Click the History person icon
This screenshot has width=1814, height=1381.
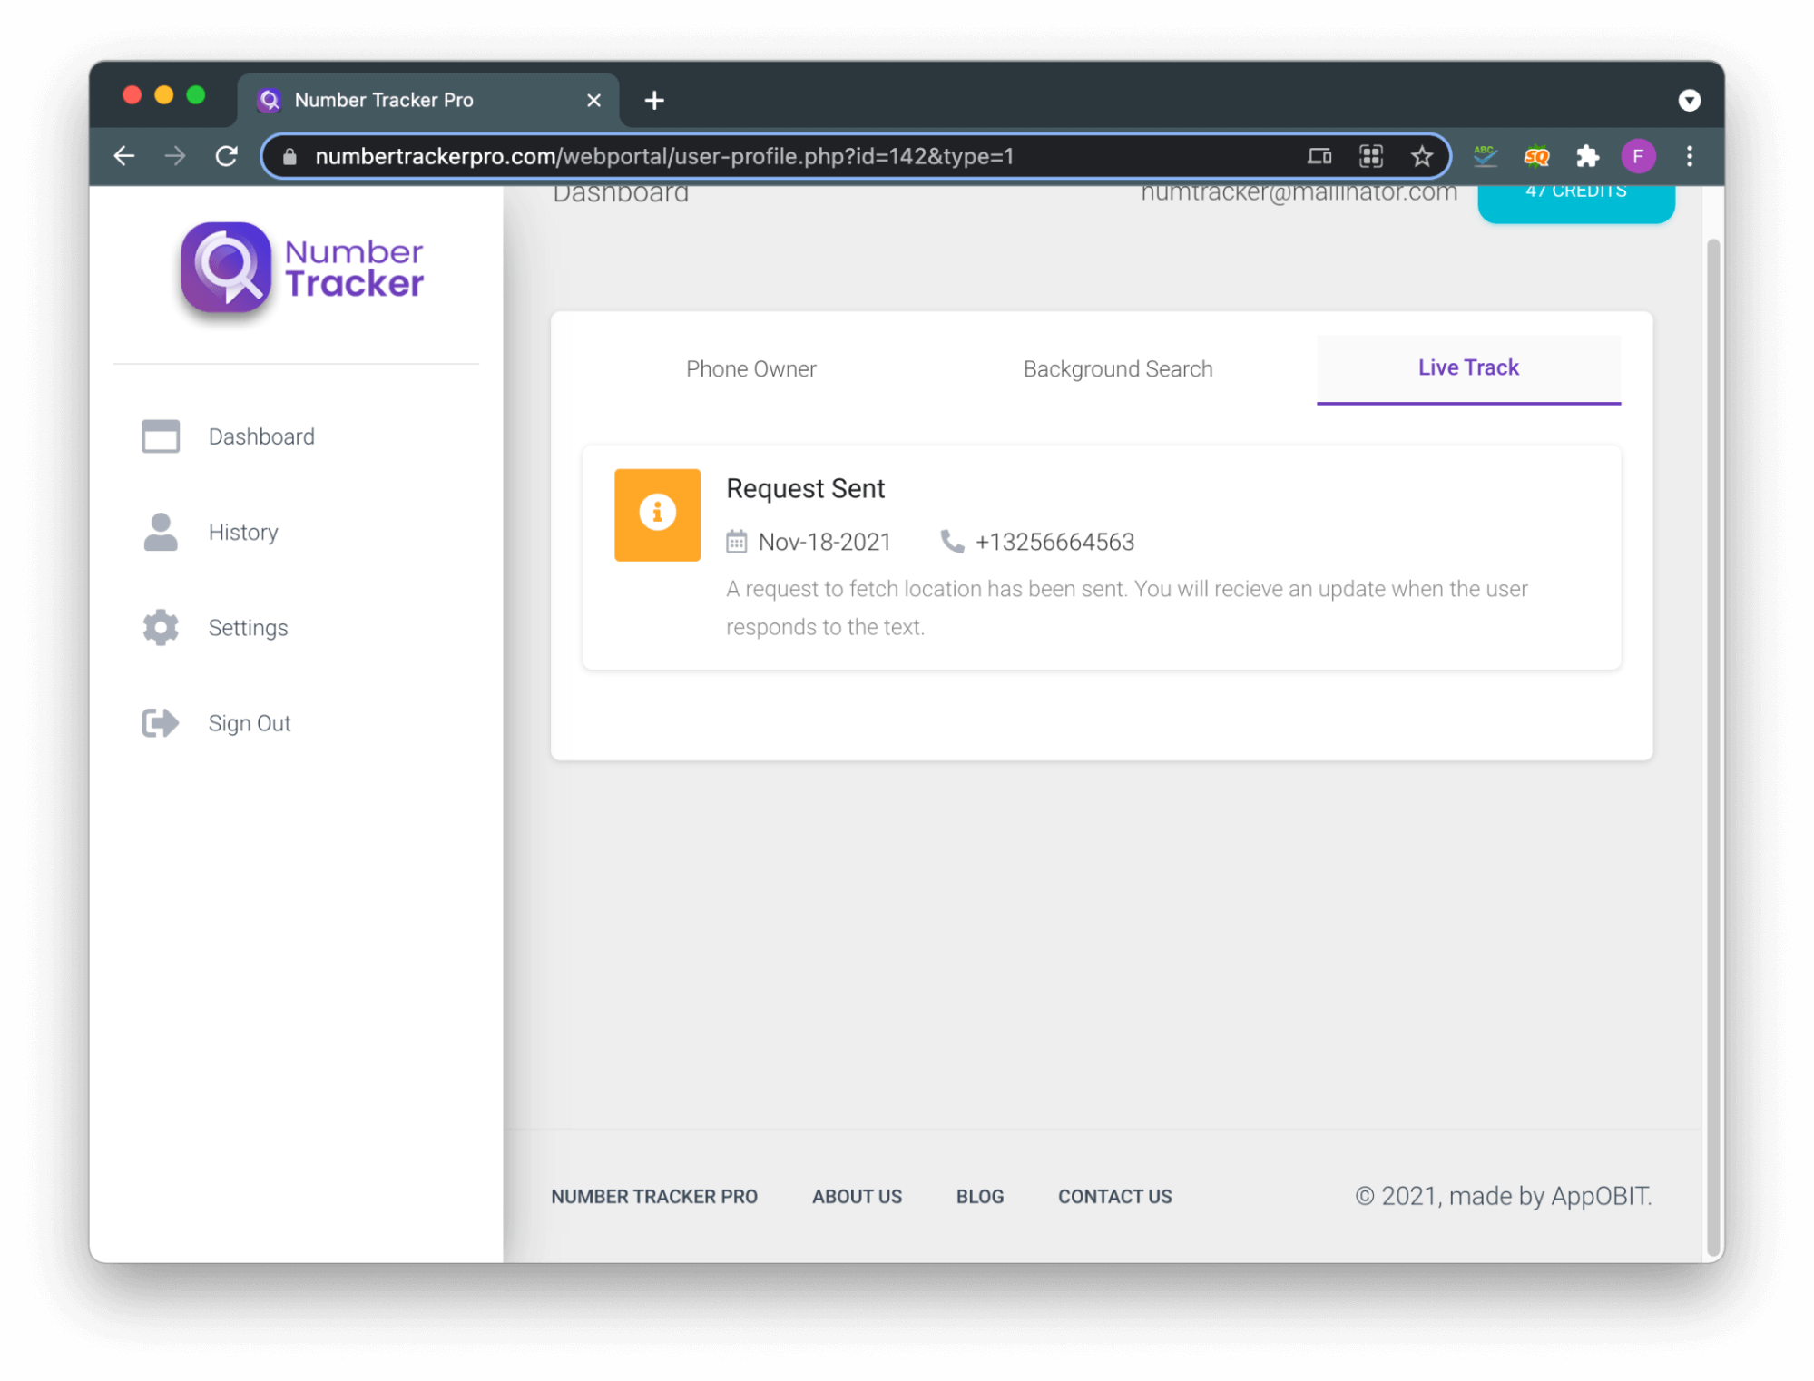tap(161, 532)
